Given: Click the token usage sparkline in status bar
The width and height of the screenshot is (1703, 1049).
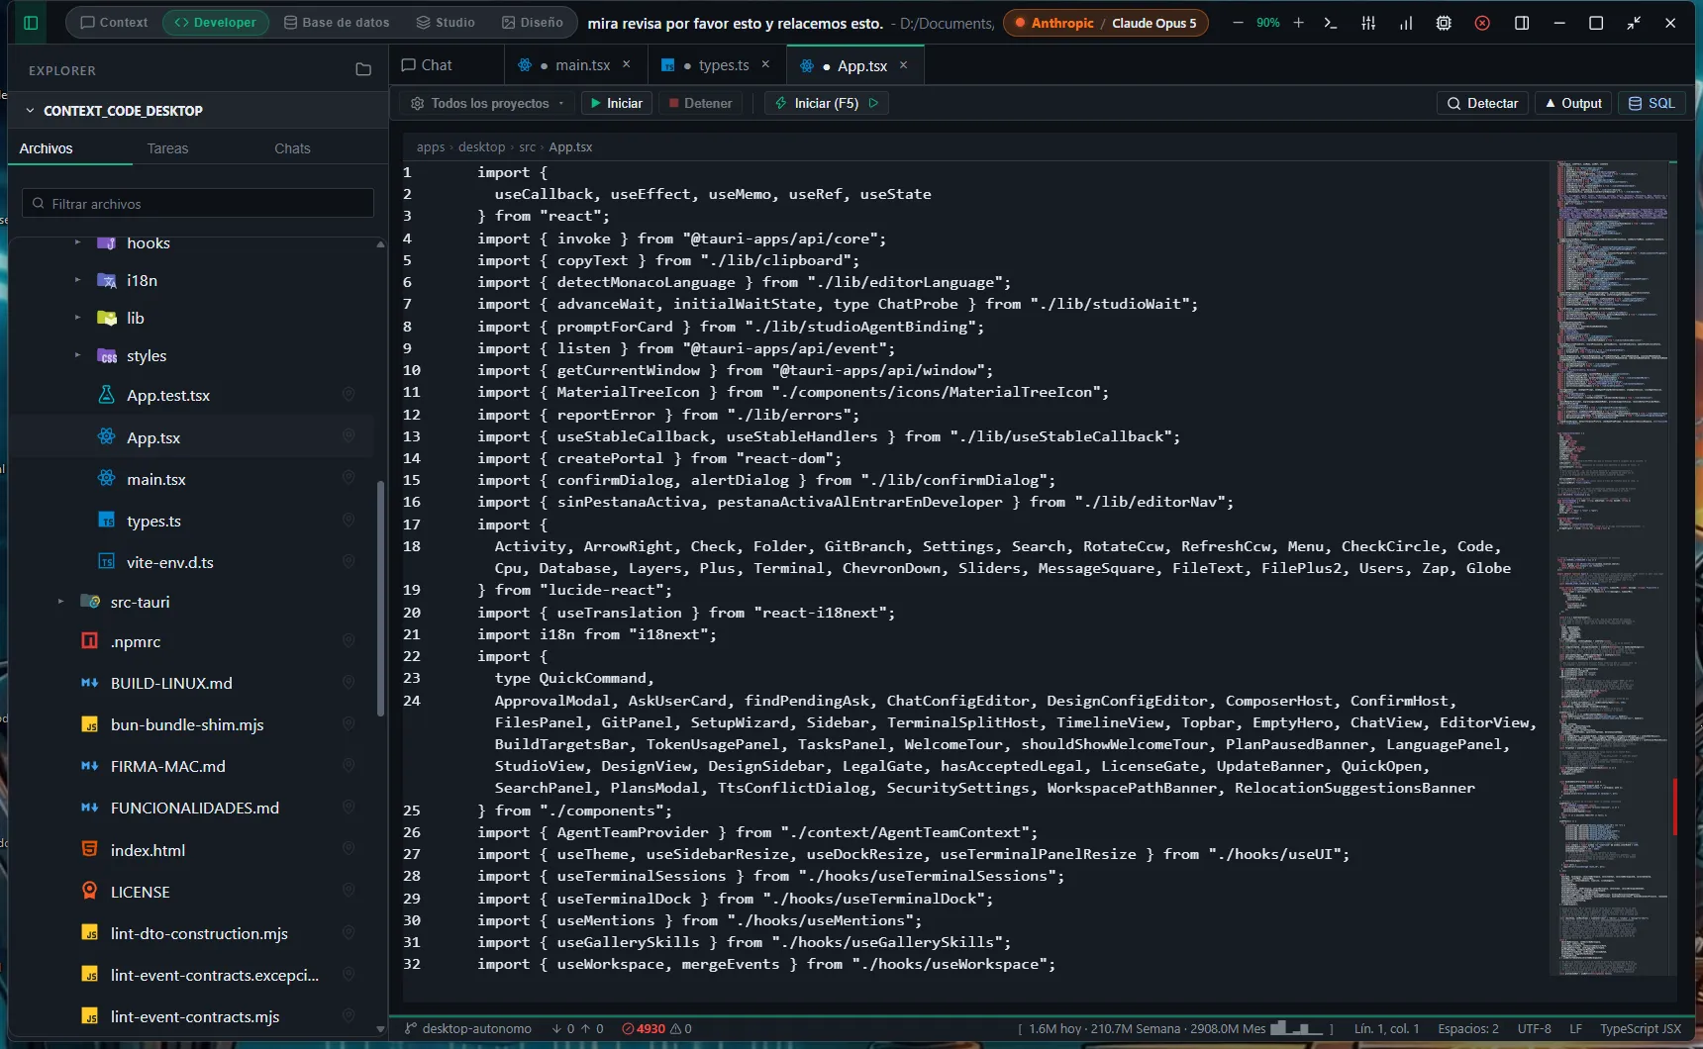Looking at the screenshot, I should [1297, 1029].
